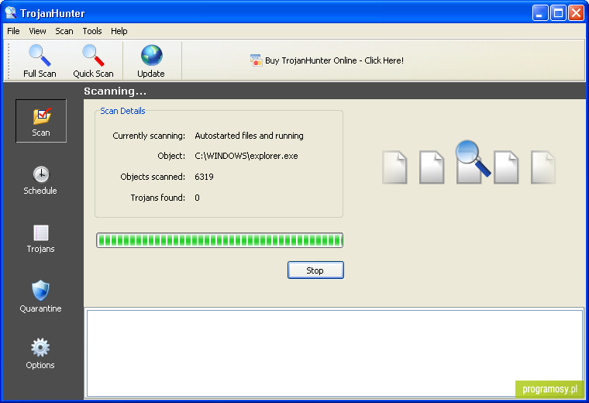This screenshot has height=403, width=589.
Task: Open the View menu
Action: 37,31
